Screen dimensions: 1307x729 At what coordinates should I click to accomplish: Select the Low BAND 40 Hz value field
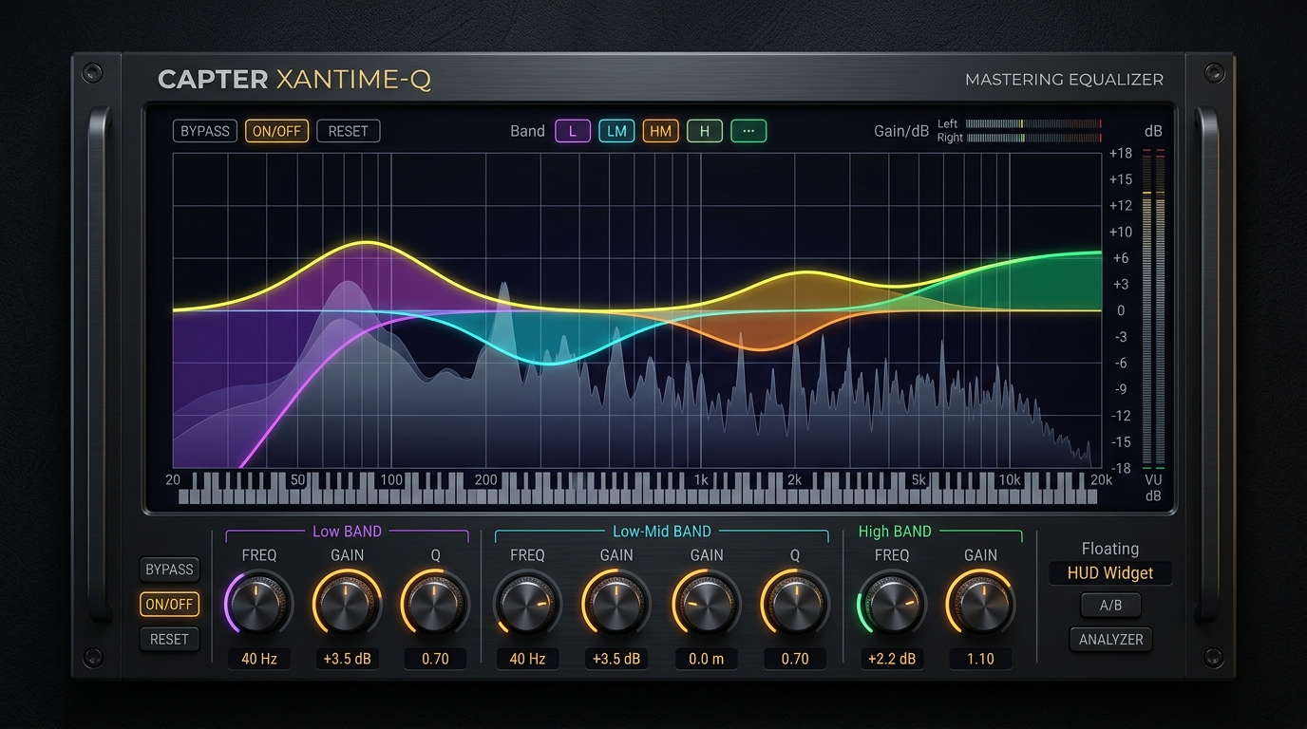click(258, 658)
